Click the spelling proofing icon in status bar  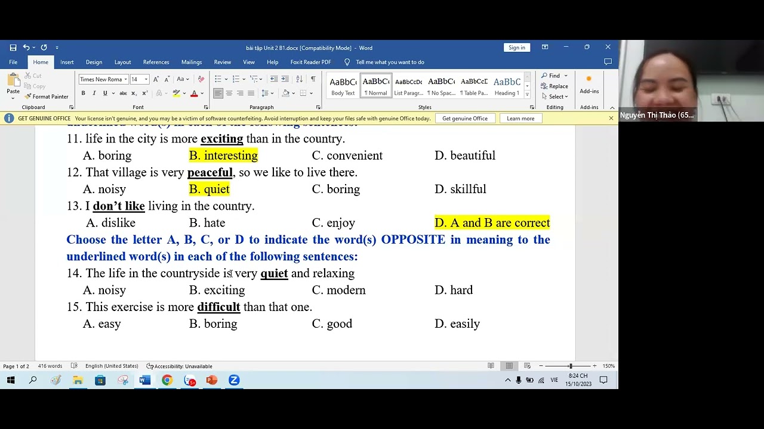click(x=74, y=366)
